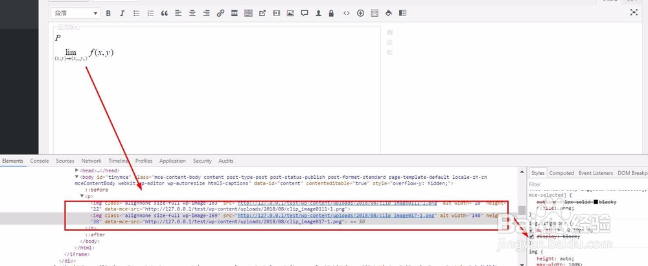Switch to the Sources tab
648x266 pixels.
coord(65,161)
